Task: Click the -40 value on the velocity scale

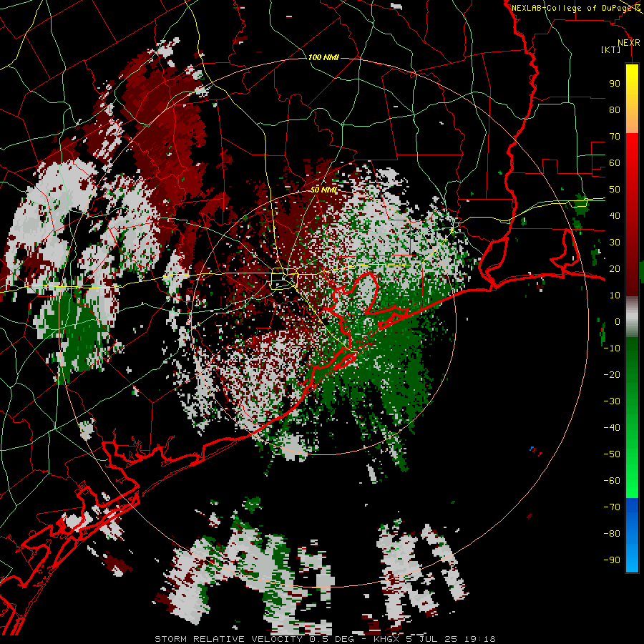Action: [x=612, y=428]
